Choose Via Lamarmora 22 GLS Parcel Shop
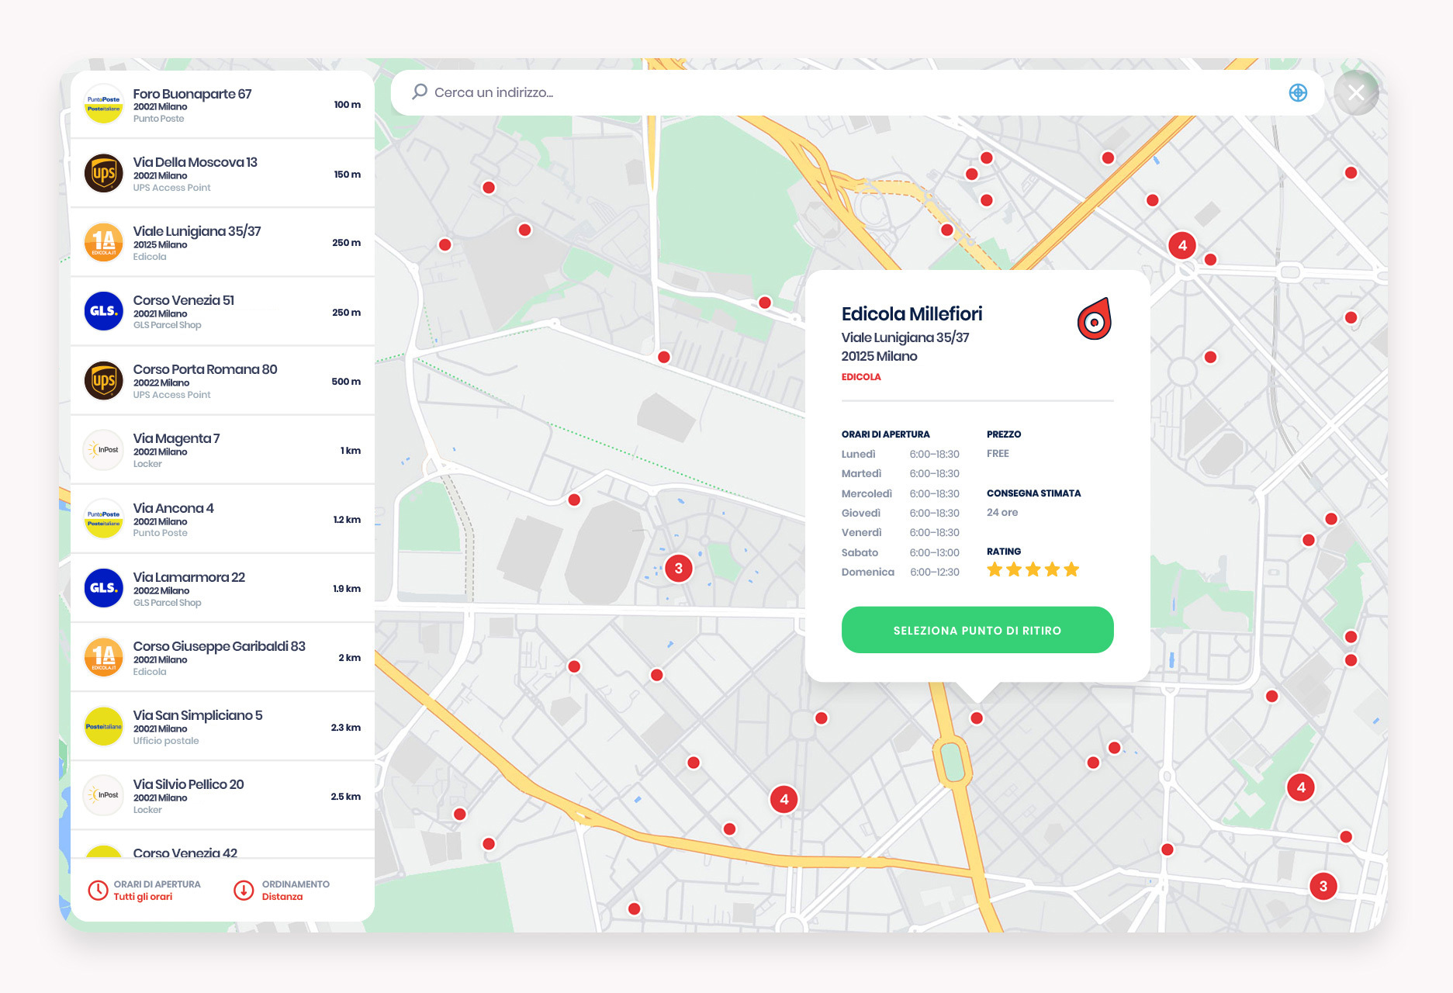 [223, 589]
